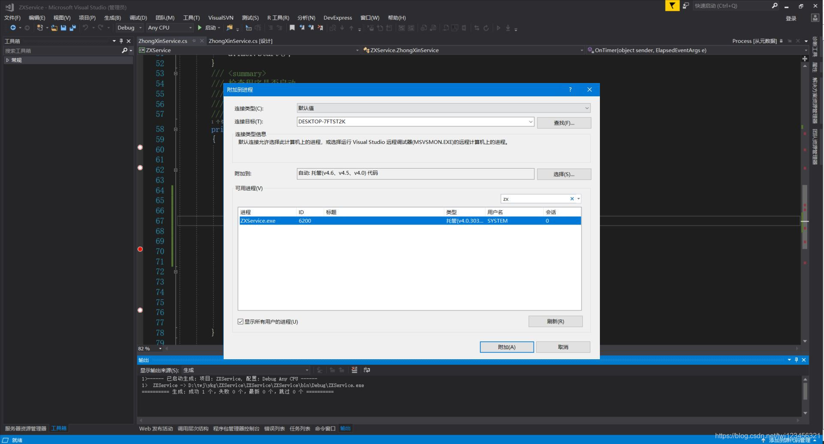Viewport: 824px width, 444px height.
Task: Open the connection type dropdown
Action: 443,108
